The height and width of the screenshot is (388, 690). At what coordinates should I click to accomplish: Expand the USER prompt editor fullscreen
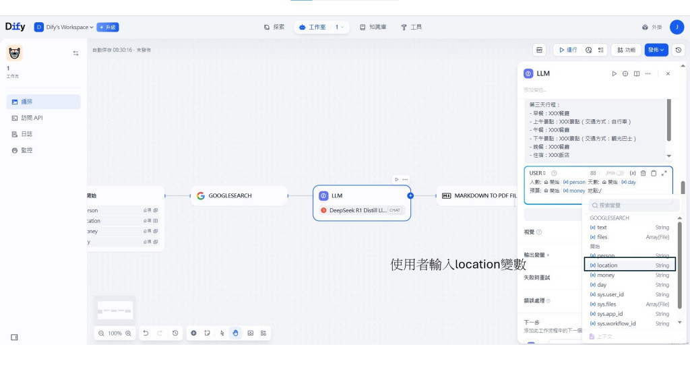(664, 173)
